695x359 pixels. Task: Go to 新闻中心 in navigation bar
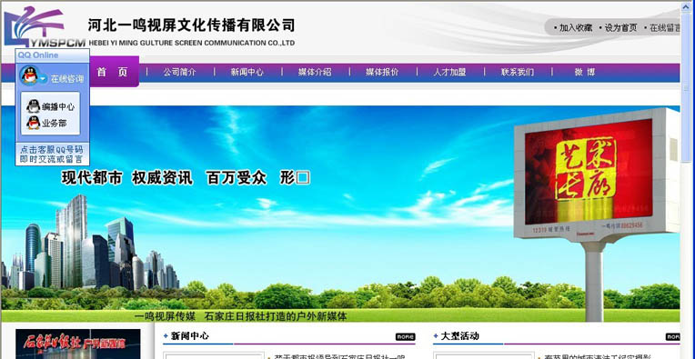pos(247,72)
